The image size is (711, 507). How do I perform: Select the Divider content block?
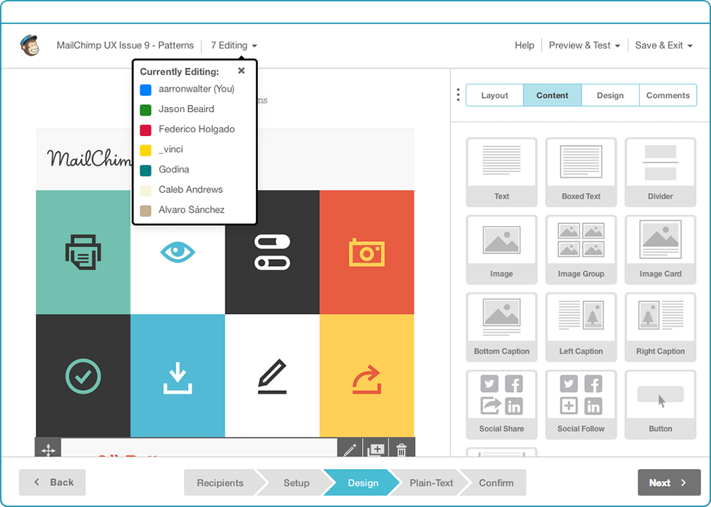tap(660, 173)
